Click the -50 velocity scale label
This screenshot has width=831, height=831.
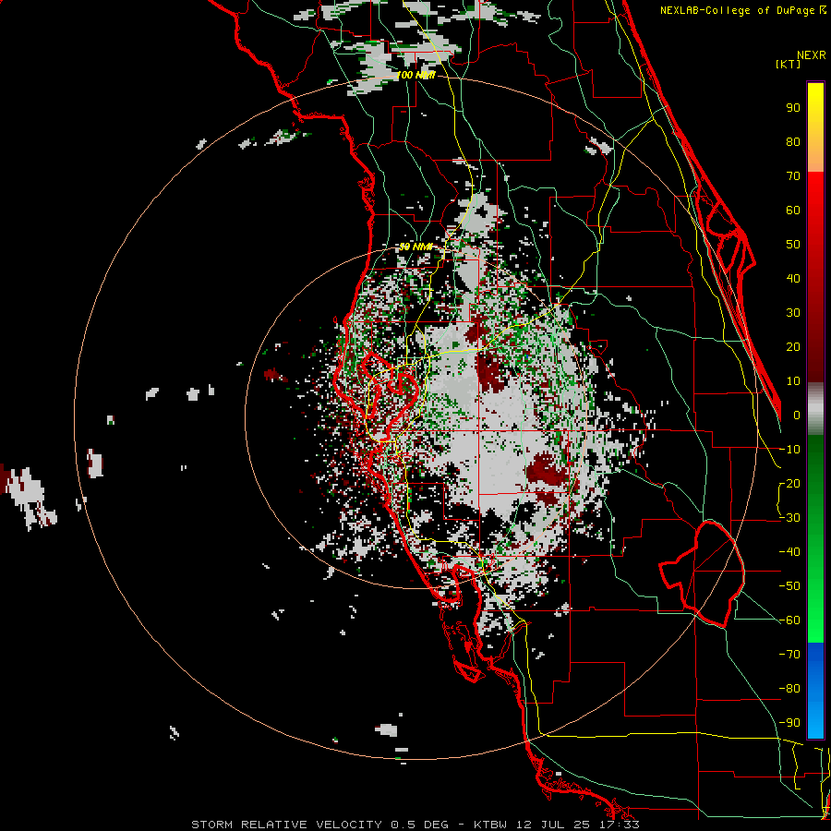(789, 586)
